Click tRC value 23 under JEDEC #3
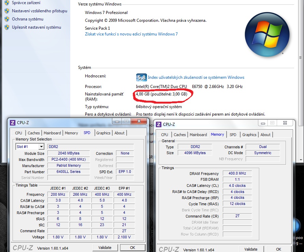The height and width of the screenshot is (252, 304). [x=102, y=225]
